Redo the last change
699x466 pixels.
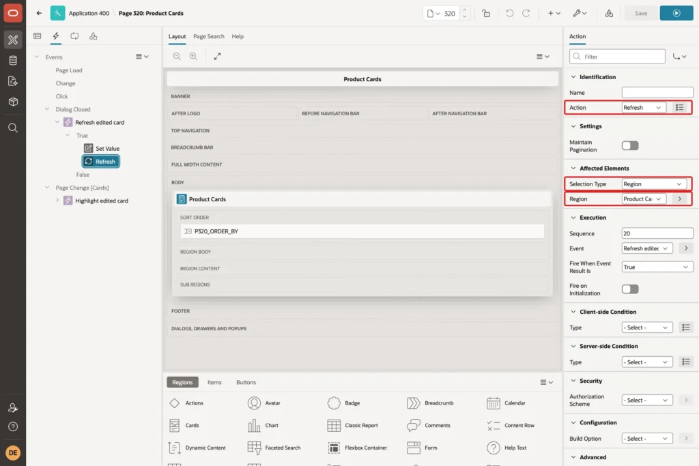[526, 14]
